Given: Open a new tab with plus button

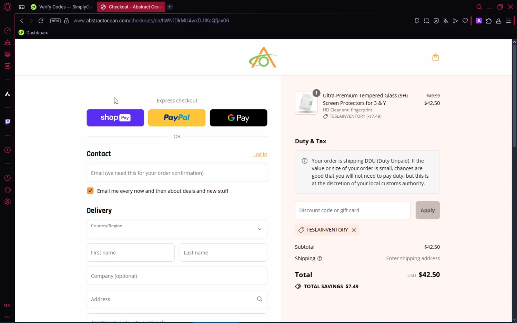Looking at the screenshot, I should [x=170, y=7].
